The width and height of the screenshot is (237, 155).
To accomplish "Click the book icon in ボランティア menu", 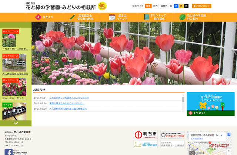I will click(146, 17).
